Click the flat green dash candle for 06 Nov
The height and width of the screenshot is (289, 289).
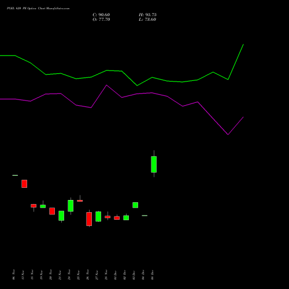point(15,175)
